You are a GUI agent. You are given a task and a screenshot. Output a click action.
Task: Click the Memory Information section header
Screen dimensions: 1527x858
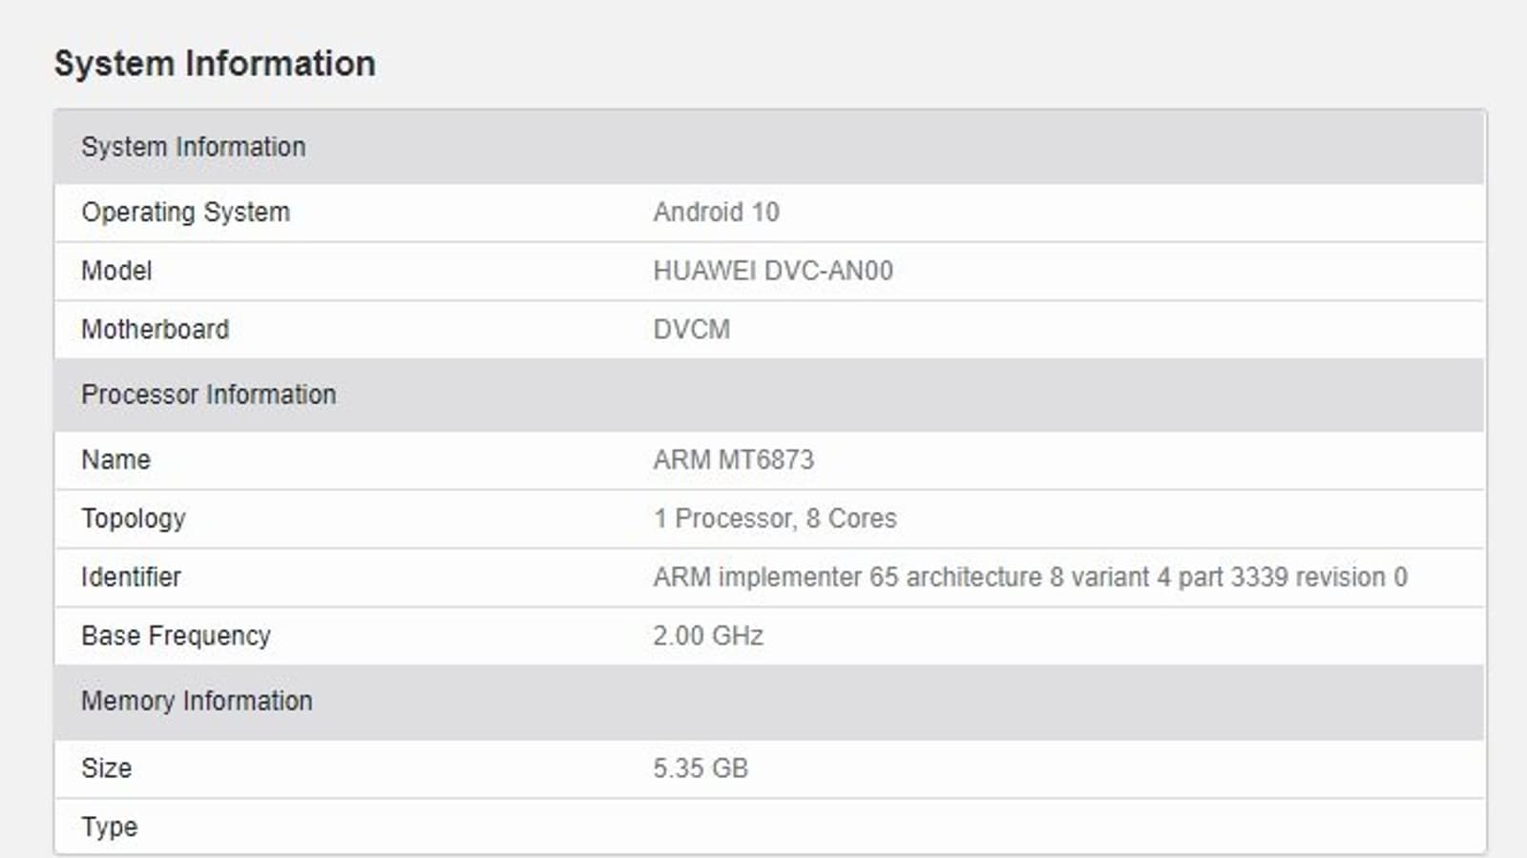pos(197,701)
